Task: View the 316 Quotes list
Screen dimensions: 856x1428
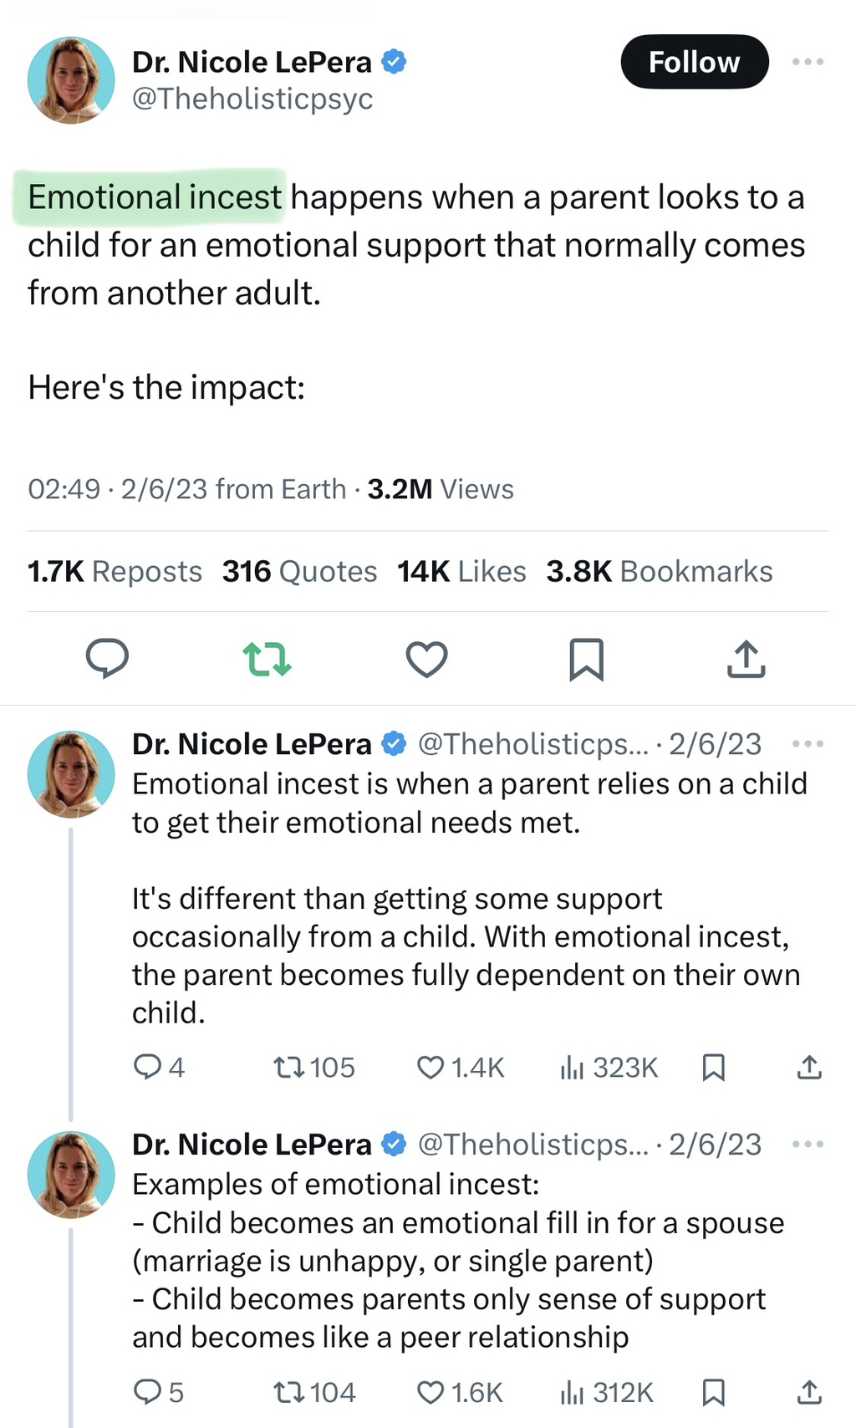Action: (x=299, y=572)
